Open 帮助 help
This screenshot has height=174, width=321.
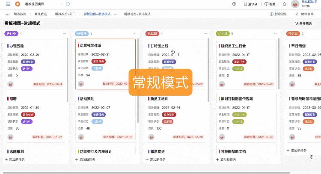(270, 4)
